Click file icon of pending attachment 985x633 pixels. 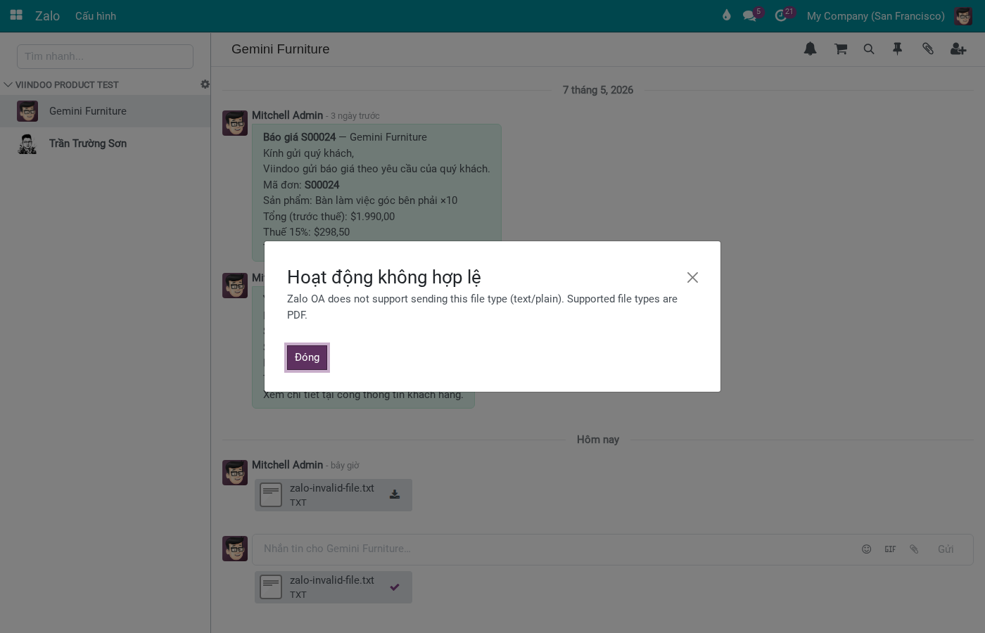[271, 587]
